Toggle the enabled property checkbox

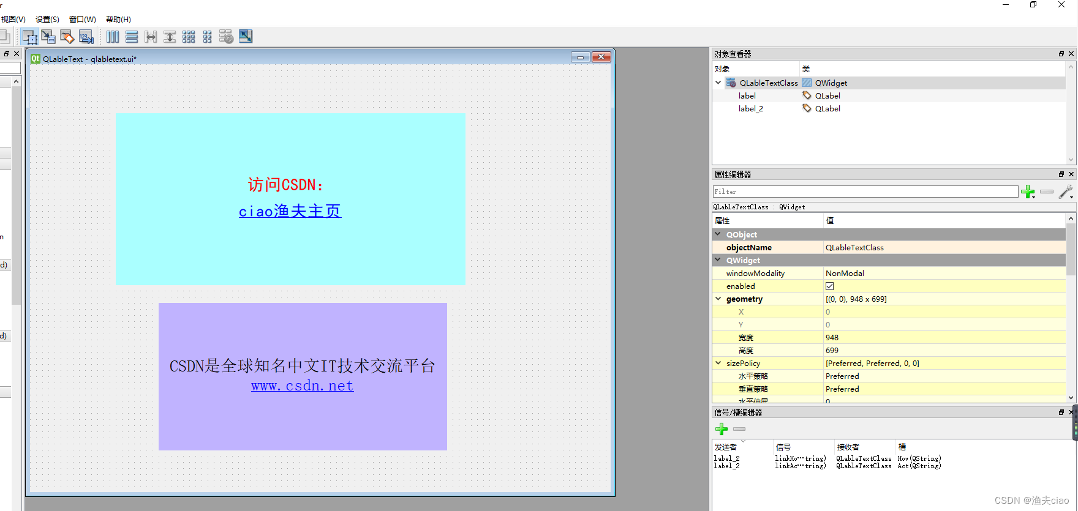pyautogui.click(x=830, y=286)
